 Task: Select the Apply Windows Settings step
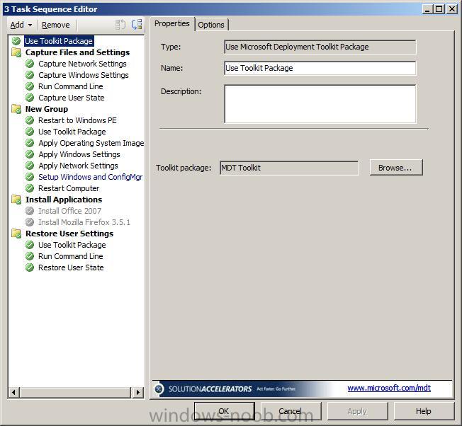[x=79, y=154]
